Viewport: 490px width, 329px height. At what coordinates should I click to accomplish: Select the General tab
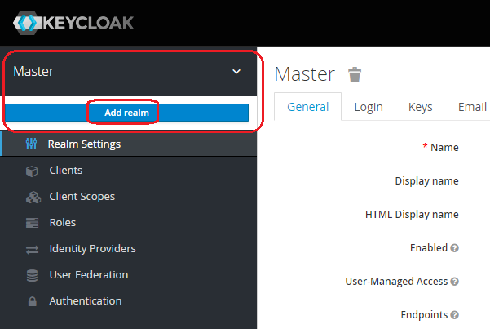click(x=308, y=107)
